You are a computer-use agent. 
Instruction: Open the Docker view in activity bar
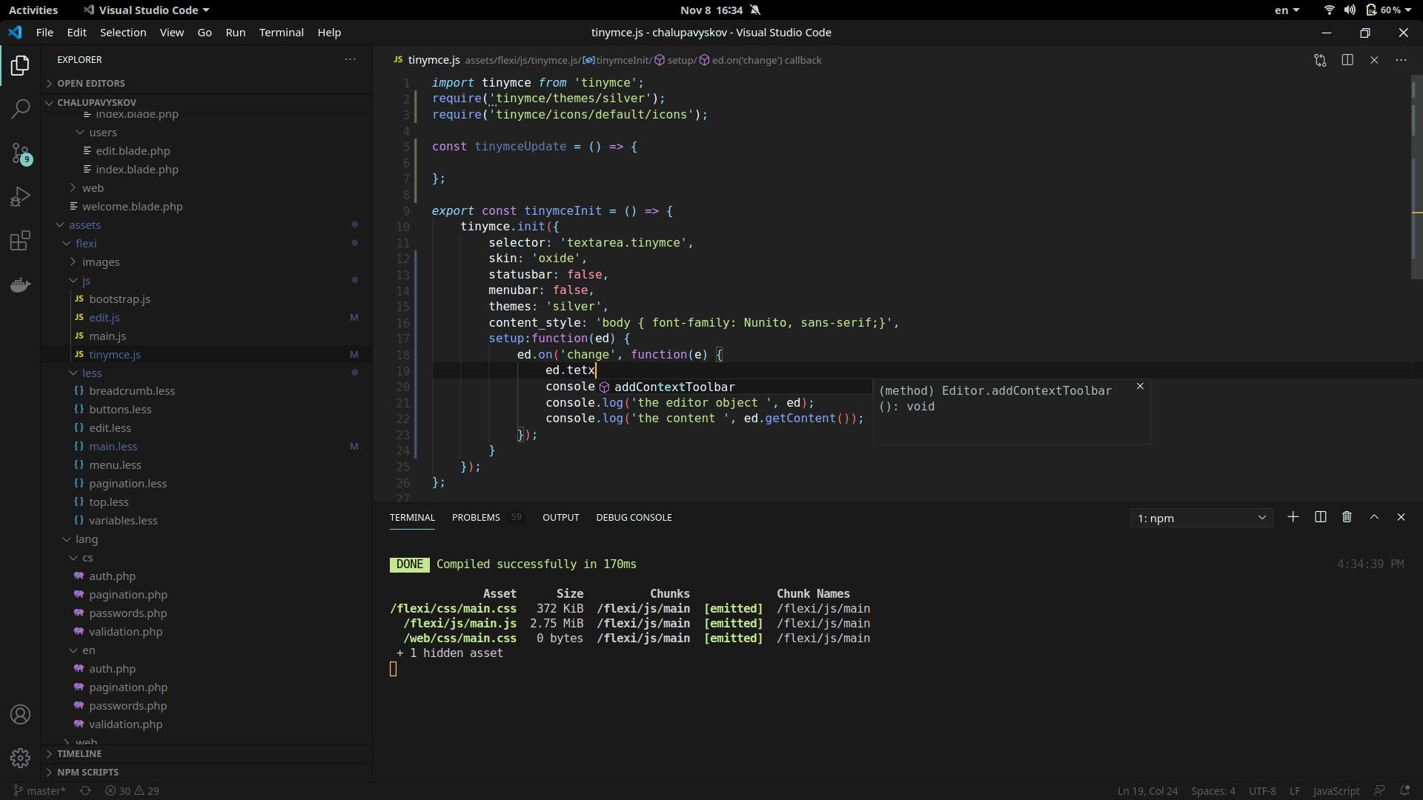pyautogui.click(x=20, y=285)
